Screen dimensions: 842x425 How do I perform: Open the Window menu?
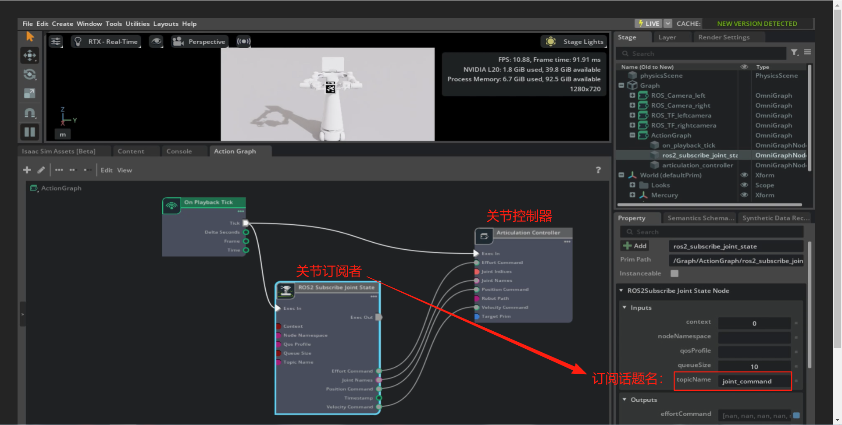(89, 24)
